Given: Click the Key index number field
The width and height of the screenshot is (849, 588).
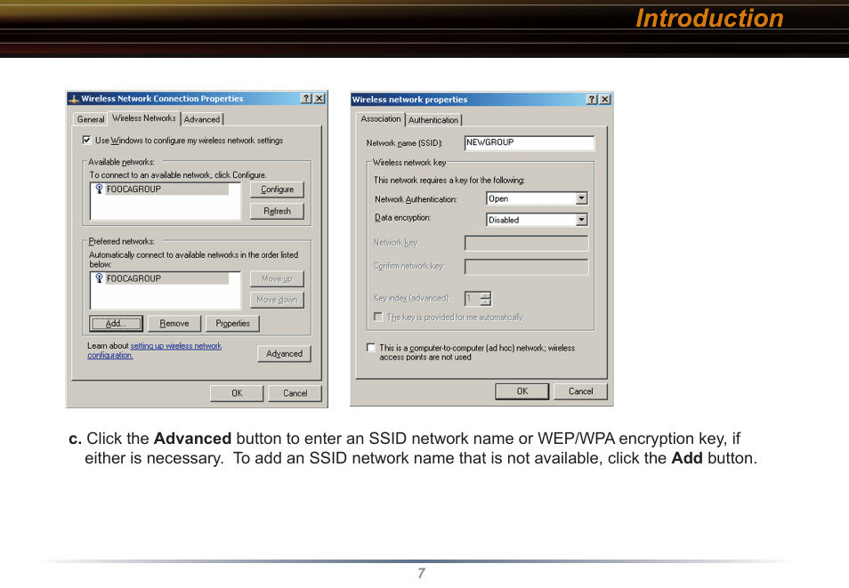Looking at the screenshot, I should click(473, 298).
